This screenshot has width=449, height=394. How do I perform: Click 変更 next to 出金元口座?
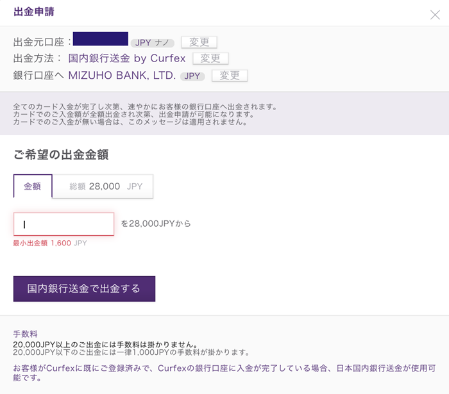click(199, 42)
